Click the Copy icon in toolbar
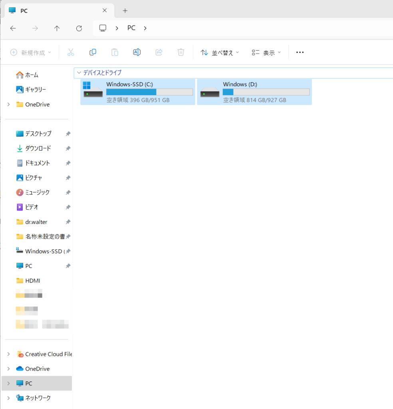The image size is (393, 409). pyautogui.click(x=93, y=52)
